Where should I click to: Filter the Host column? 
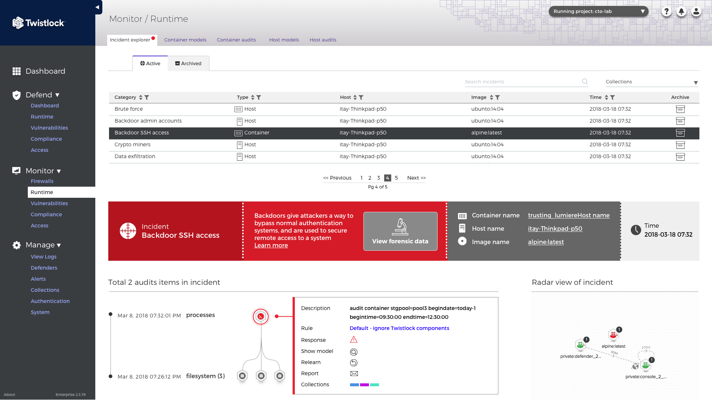tap(361, 97)
